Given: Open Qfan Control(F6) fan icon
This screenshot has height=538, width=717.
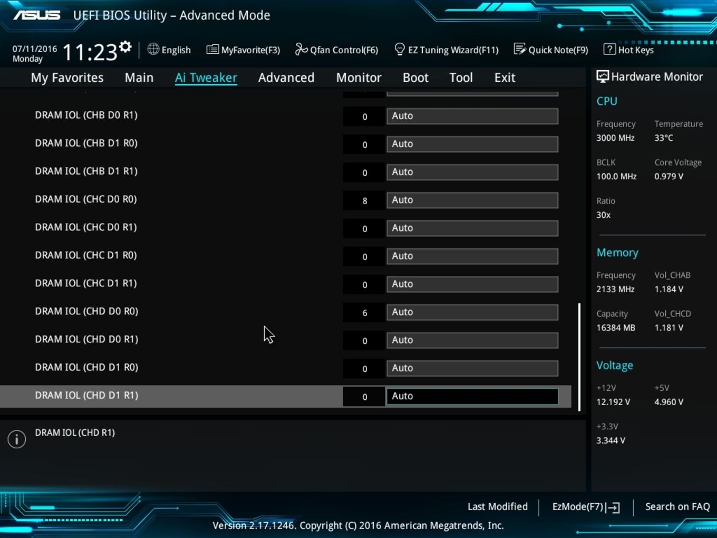Looking at the screenshot, I should coord(301,49).
